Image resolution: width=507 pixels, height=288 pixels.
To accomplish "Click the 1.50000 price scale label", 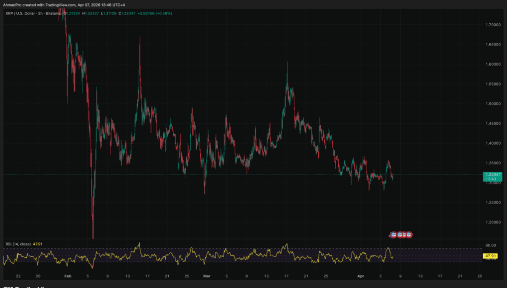I will coord(492,104).
